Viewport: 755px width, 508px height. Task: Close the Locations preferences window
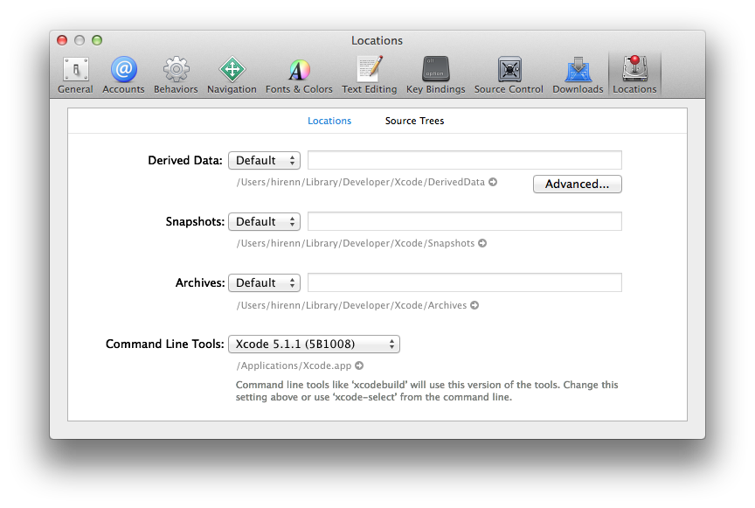(x=62, y=40)
